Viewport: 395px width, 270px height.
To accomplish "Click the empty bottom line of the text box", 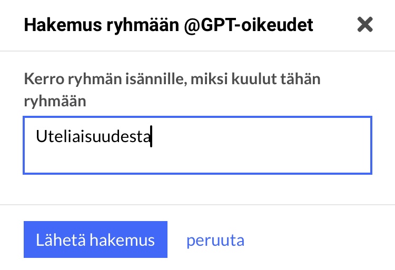I will click(197, 161).
